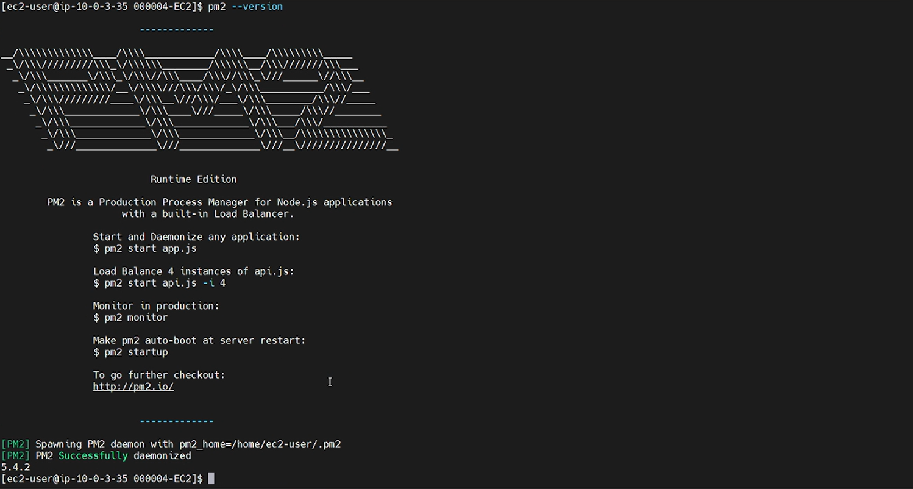Screen dimensions: 913x489
Task: Click 'PM2 is a Production Process Manager' line
Action: [219, 202]
